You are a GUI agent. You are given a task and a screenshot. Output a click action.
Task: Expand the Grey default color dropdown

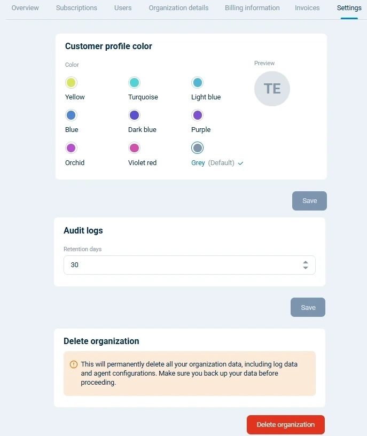pos(240,163)
